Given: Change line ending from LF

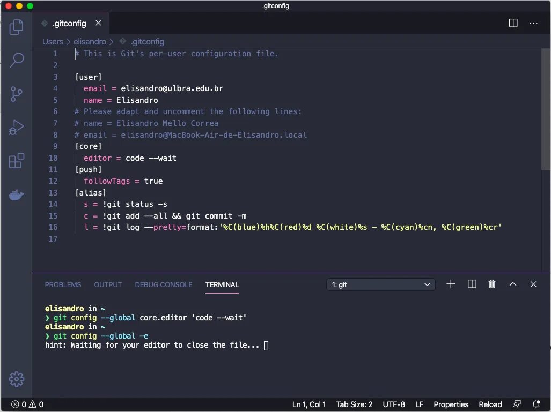Looking at the screenshot, I should 419,404.
